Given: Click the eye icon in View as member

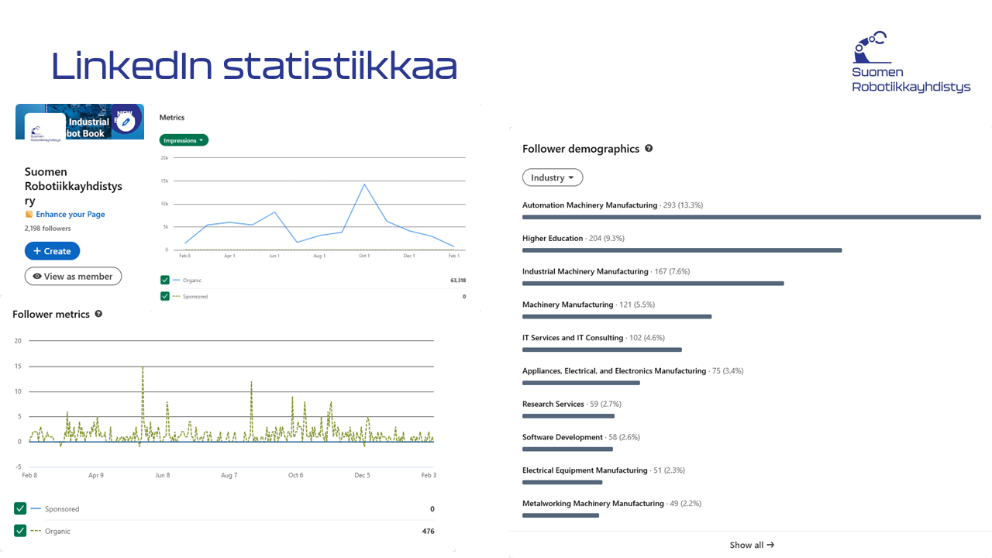Looking at the screenshot, I should click(36, 277).
